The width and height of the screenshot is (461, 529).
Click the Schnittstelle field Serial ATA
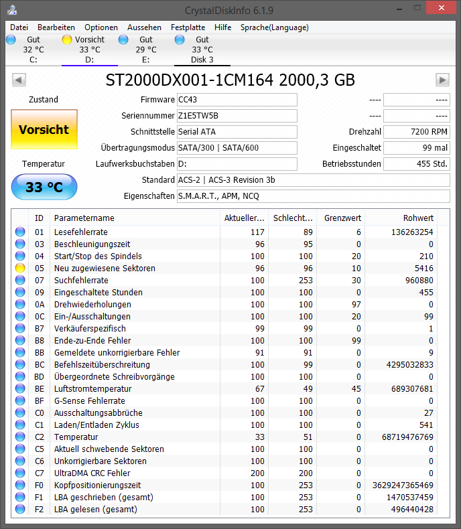pyautogui.click(x=237, y=131)
